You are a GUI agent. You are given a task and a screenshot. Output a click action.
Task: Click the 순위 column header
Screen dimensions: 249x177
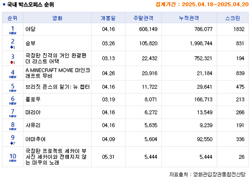click(12, 18)
